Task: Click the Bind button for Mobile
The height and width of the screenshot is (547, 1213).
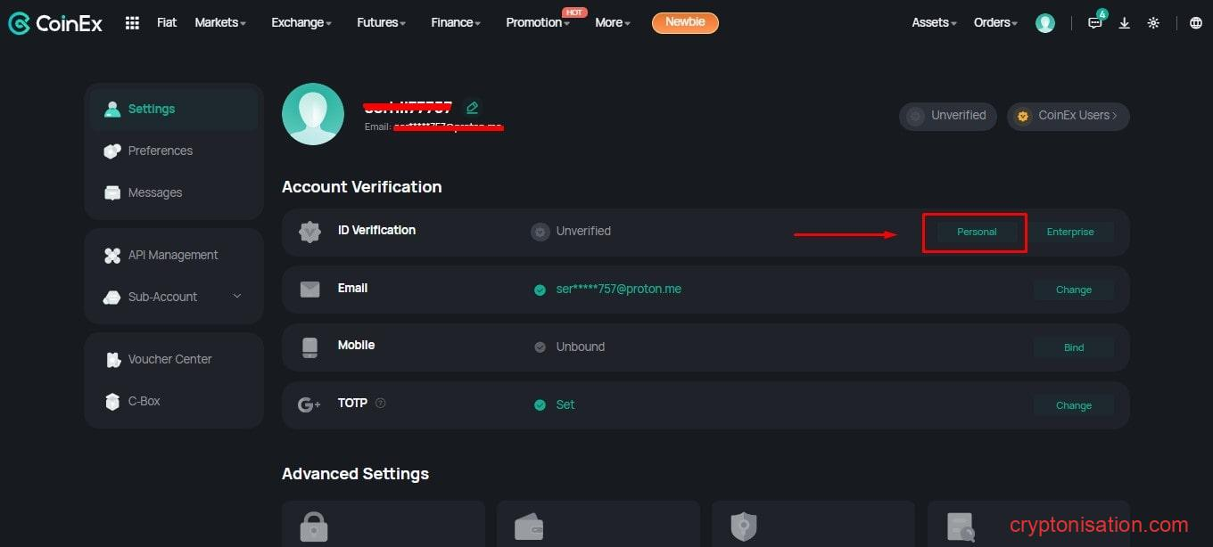Action: tap(1074, 347)
